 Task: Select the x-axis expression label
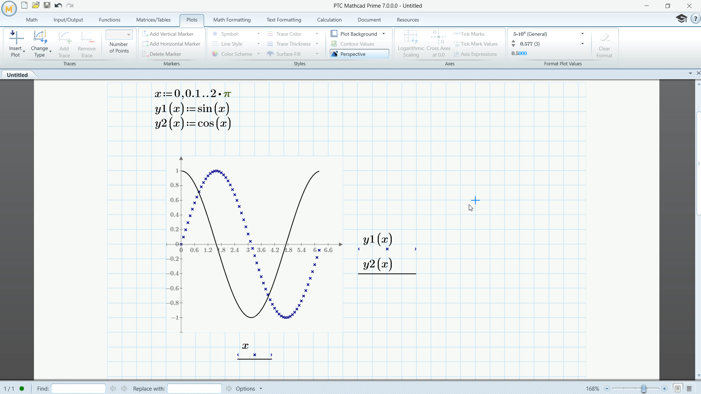coord(245,346)
